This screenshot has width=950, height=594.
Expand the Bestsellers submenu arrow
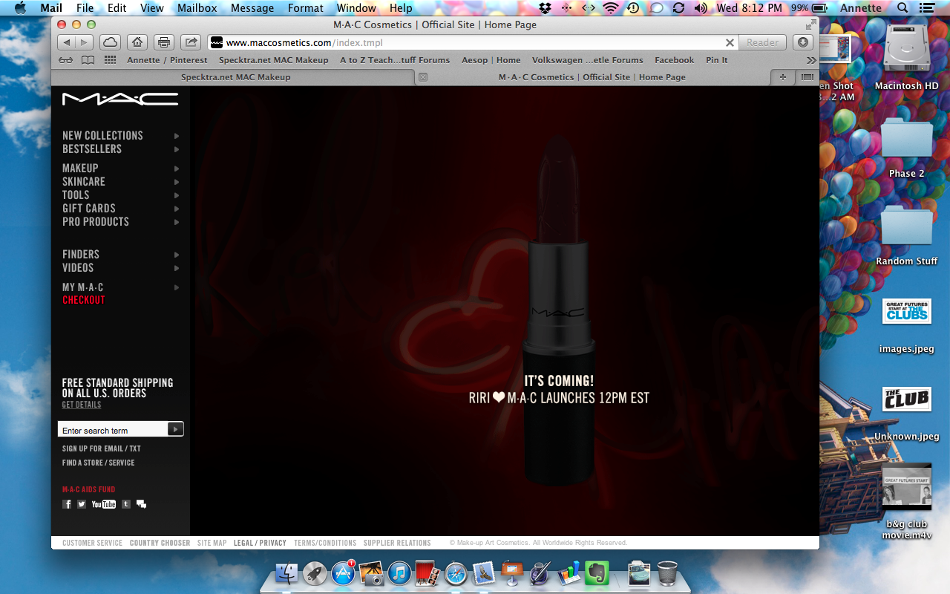point(177,149)
